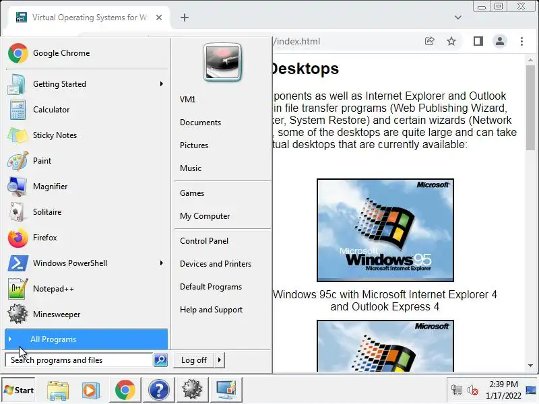The height and width of the screenshot is (404, 539).
Task: Open Windows Media Player from the taskbar
Action: click(x=91, y=391)
